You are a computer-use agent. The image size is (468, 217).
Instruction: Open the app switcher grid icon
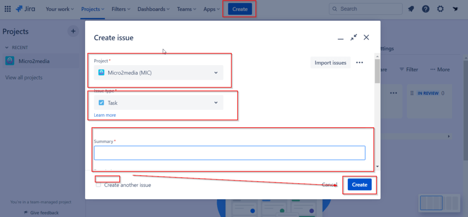(8, 9)
